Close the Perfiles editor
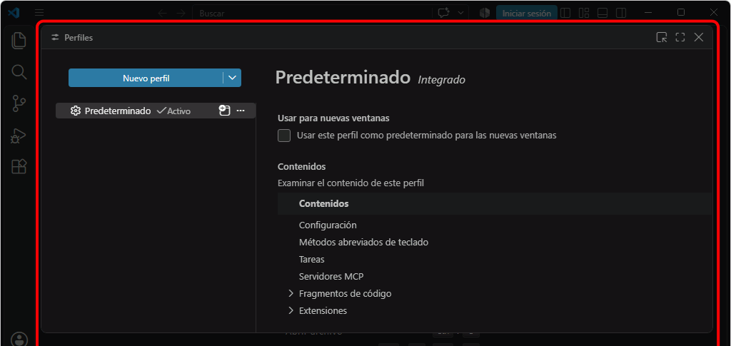The image size is (731, 346). (698, 37)
